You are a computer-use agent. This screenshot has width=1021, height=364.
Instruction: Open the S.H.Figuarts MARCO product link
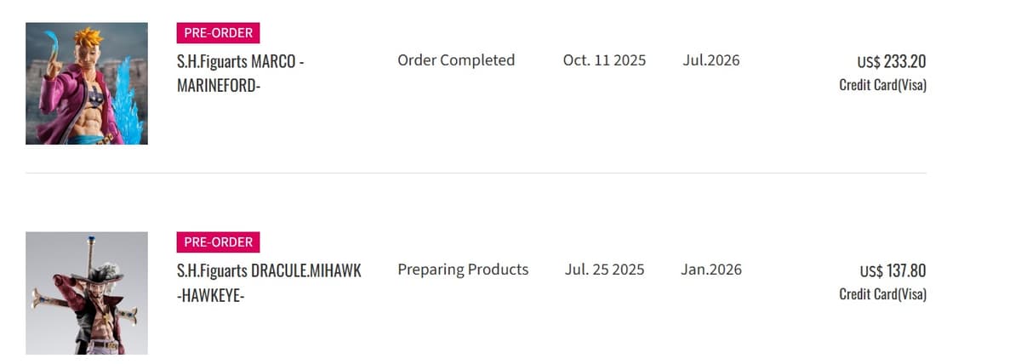[x=240, y=63]
